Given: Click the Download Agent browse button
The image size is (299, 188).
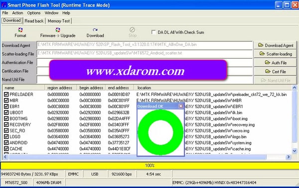Looking at the screenshot, I should [x=275, y=45].
